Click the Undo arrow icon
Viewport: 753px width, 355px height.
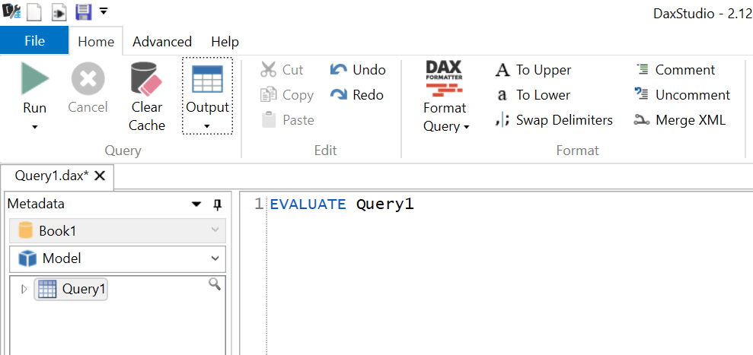click(339, 70)
